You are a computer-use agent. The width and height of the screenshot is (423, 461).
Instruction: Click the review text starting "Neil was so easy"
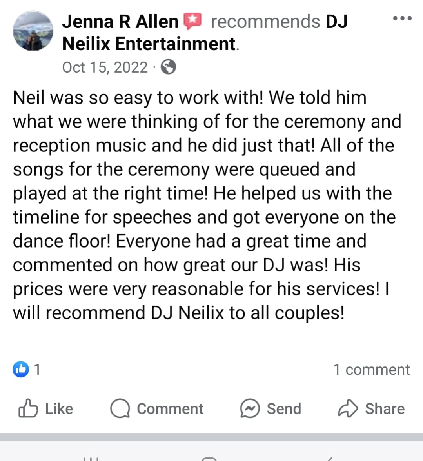tap(207, 205)
